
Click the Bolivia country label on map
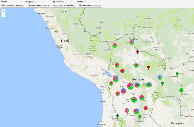coord(138,79)
